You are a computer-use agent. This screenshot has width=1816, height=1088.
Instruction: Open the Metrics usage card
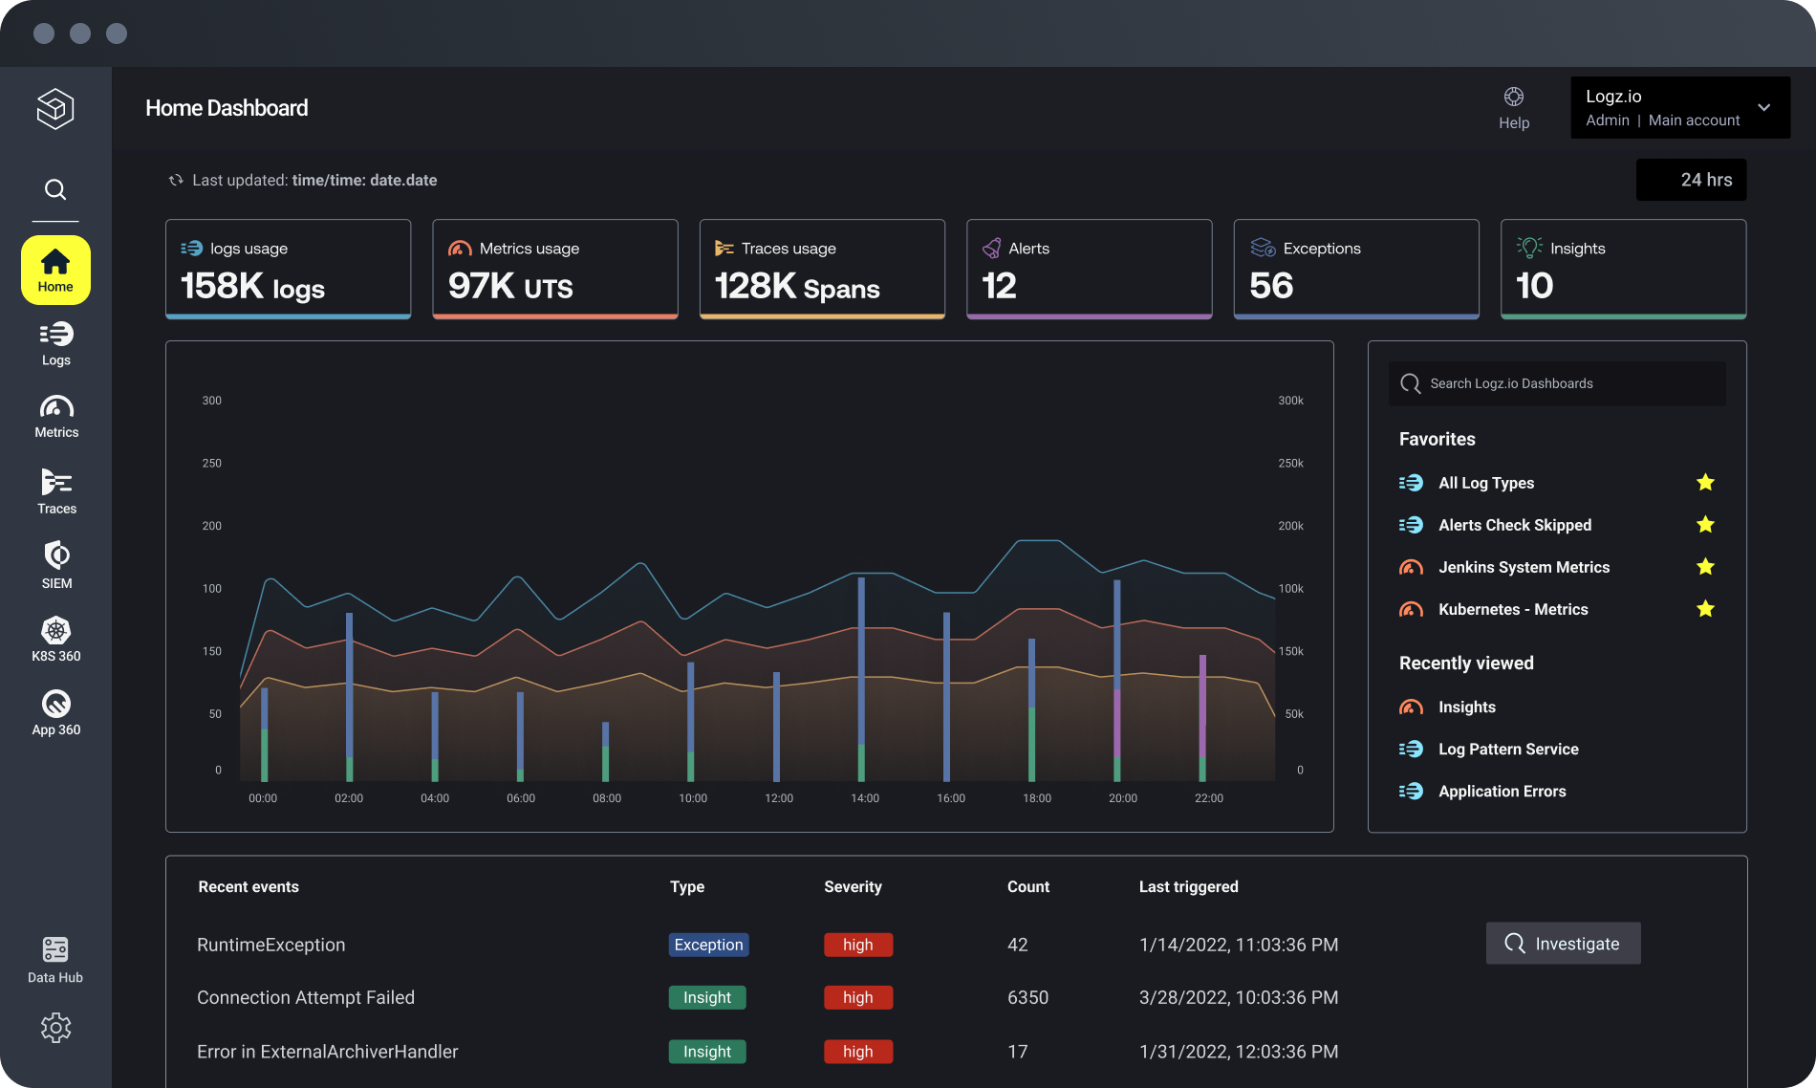555,269
